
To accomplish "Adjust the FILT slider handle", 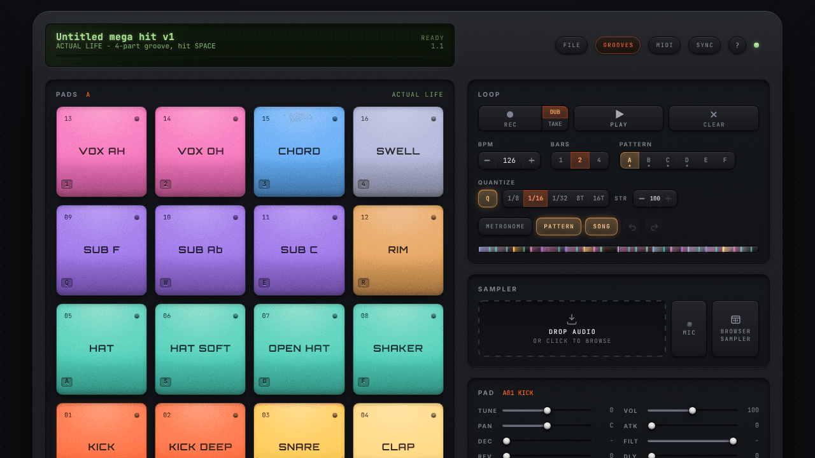I will click(733, 441).
